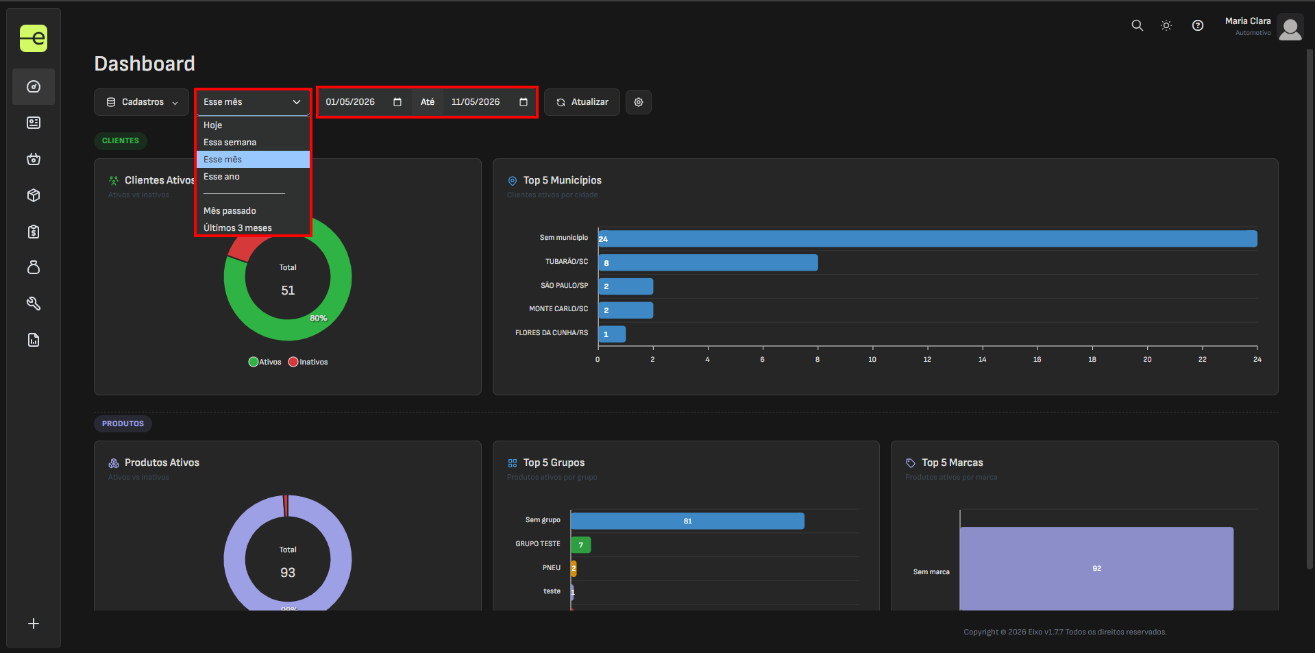Toggle Ativos legend in Clientes chart
The image size is (1315, 653).
point(265,362)
